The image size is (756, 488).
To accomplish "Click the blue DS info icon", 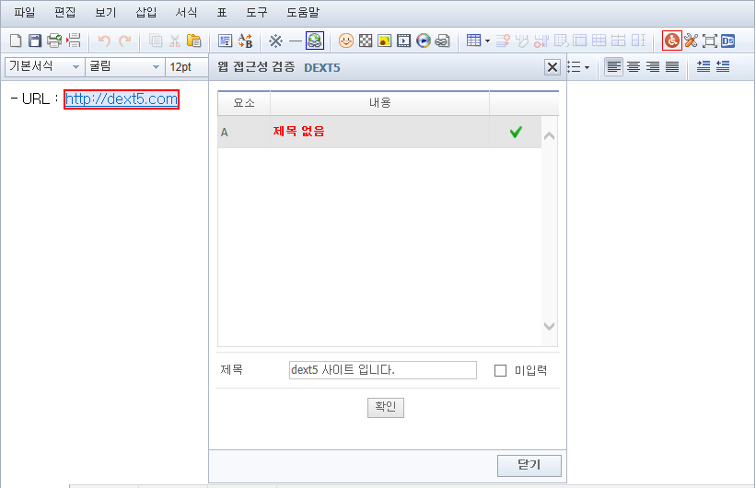I will pos(728,41).
